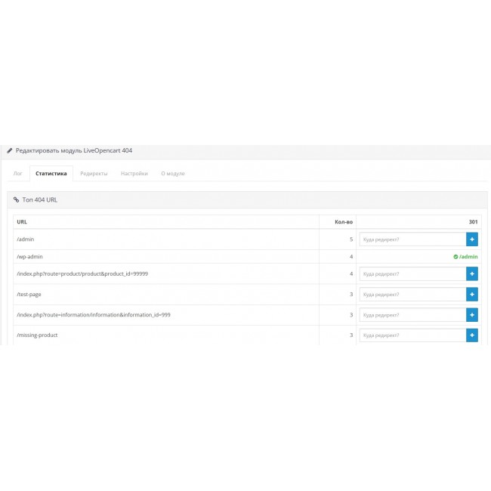Click the link icon next to Топ 404 URL
This screenshot has width=491, height=491.
click(17, 200)
